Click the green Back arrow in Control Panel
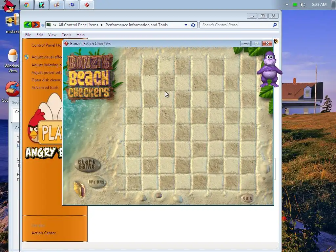336x252 pixels. click(x=28, y=25)
